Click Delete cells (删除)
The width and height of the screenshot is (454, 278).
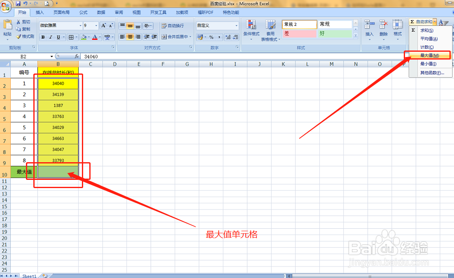pyautogui.click(x=383, y=30)
